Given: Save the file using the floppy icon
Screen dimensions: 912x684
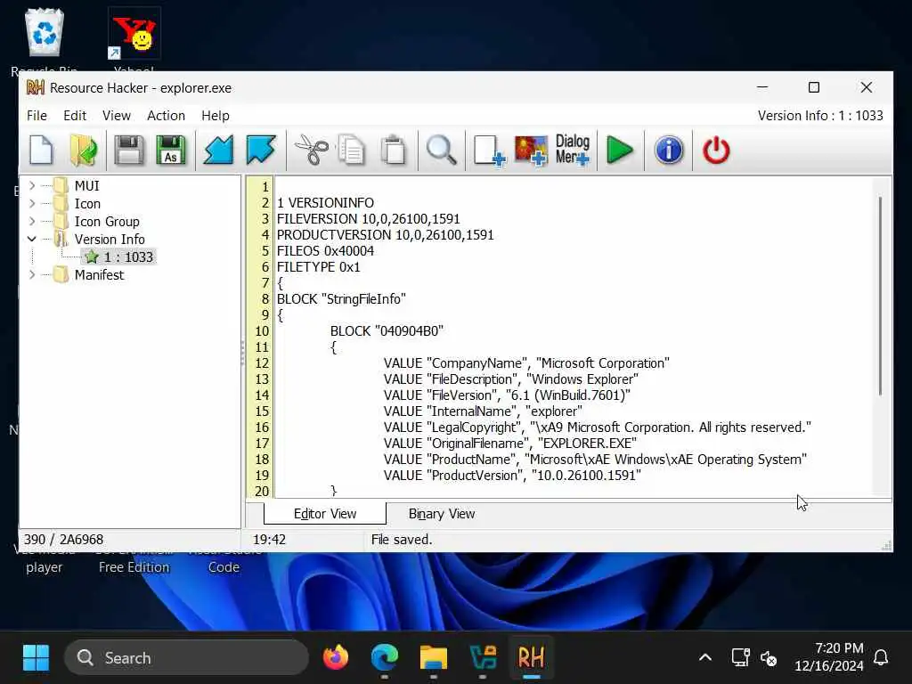Looking at the screenshot, I should pos(128,150).
